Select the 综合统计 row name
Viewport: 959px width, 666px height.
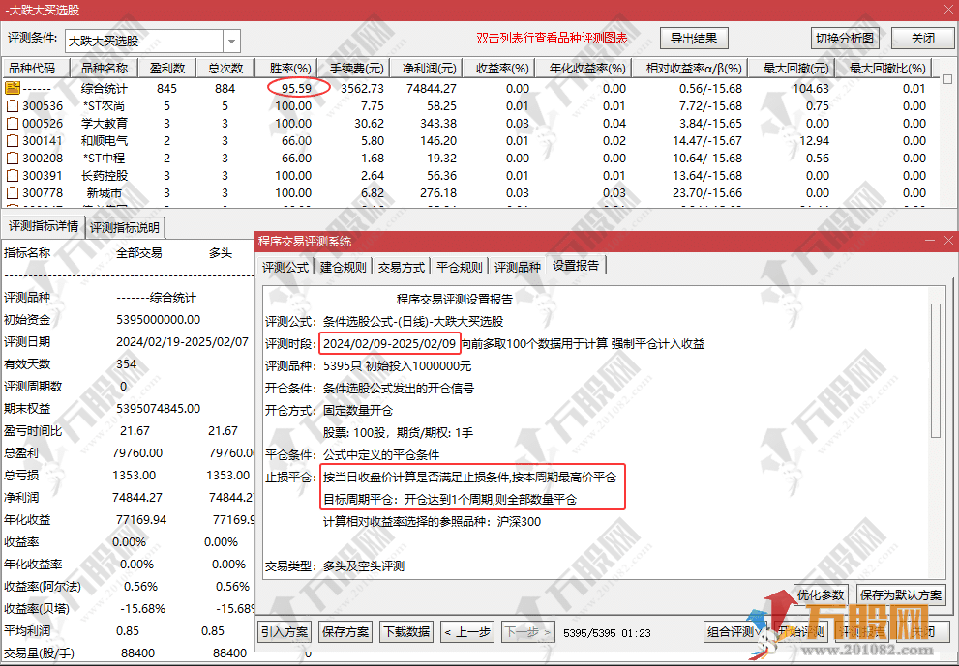104,89
